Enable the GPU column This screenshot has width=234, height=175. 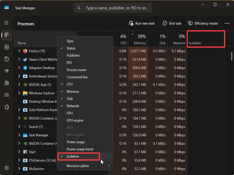click(85, 113)
